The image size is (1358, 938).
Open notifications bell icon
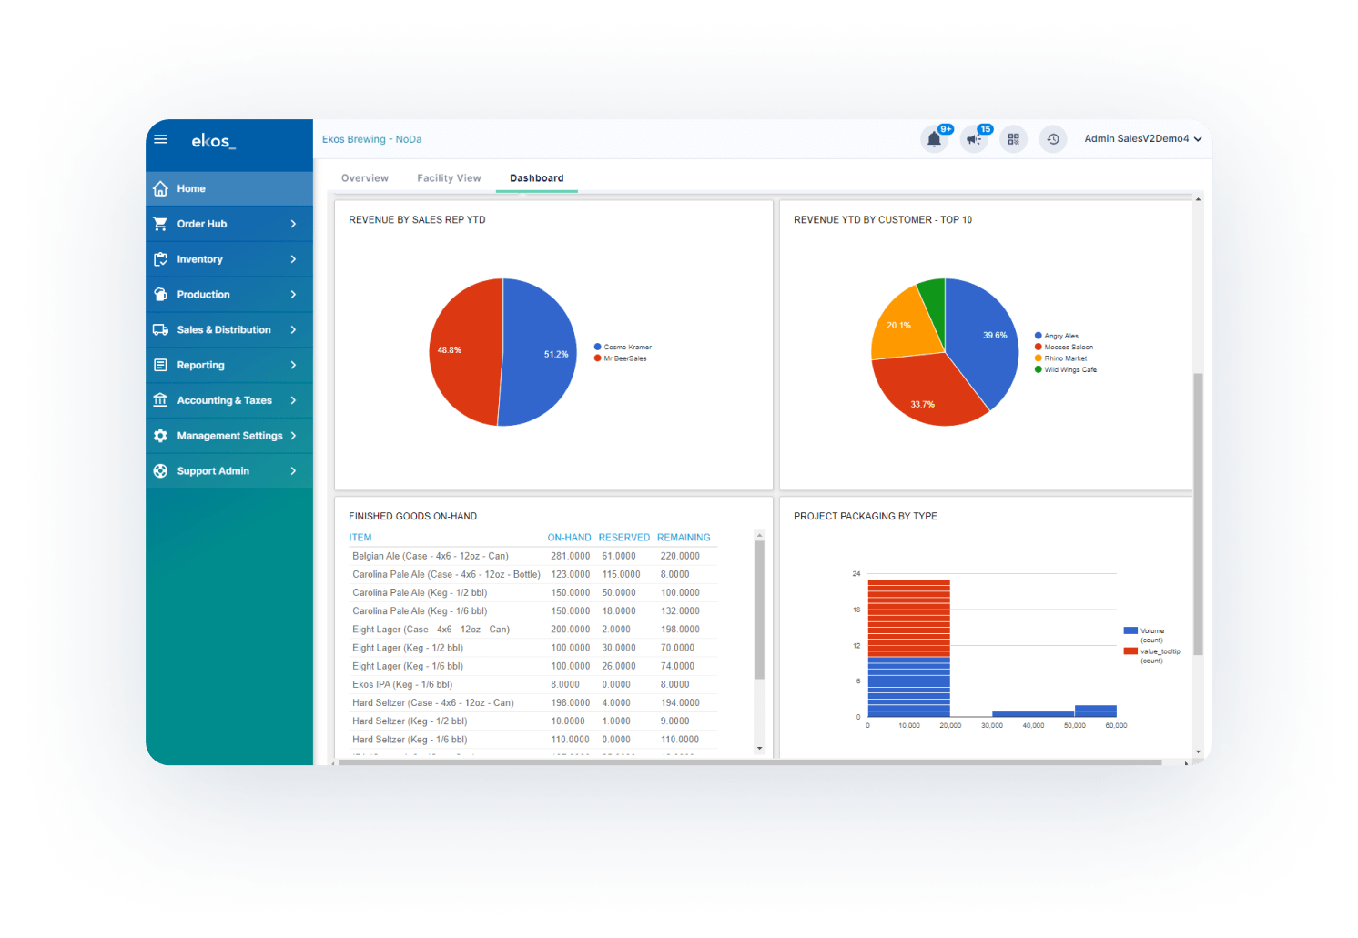point(934,139)
